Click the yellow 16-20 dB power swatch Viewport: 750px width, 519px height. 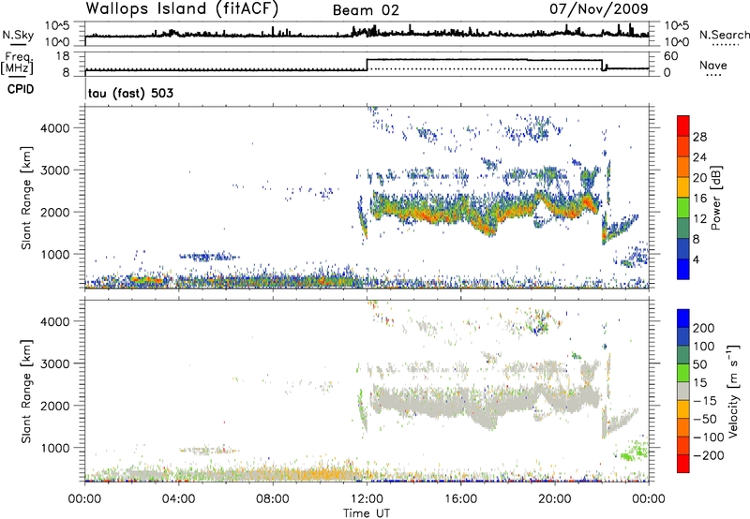coord(683,186)
